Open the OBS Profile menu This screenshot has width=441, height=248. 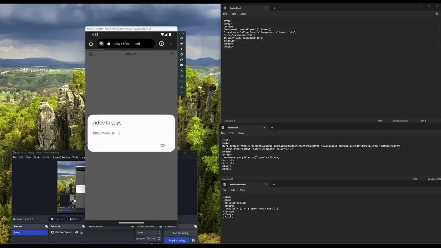[x=47, y=157]
